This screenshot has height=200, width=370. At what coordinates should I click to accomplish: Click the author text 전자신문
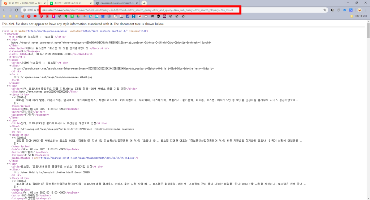click(27, 112)
